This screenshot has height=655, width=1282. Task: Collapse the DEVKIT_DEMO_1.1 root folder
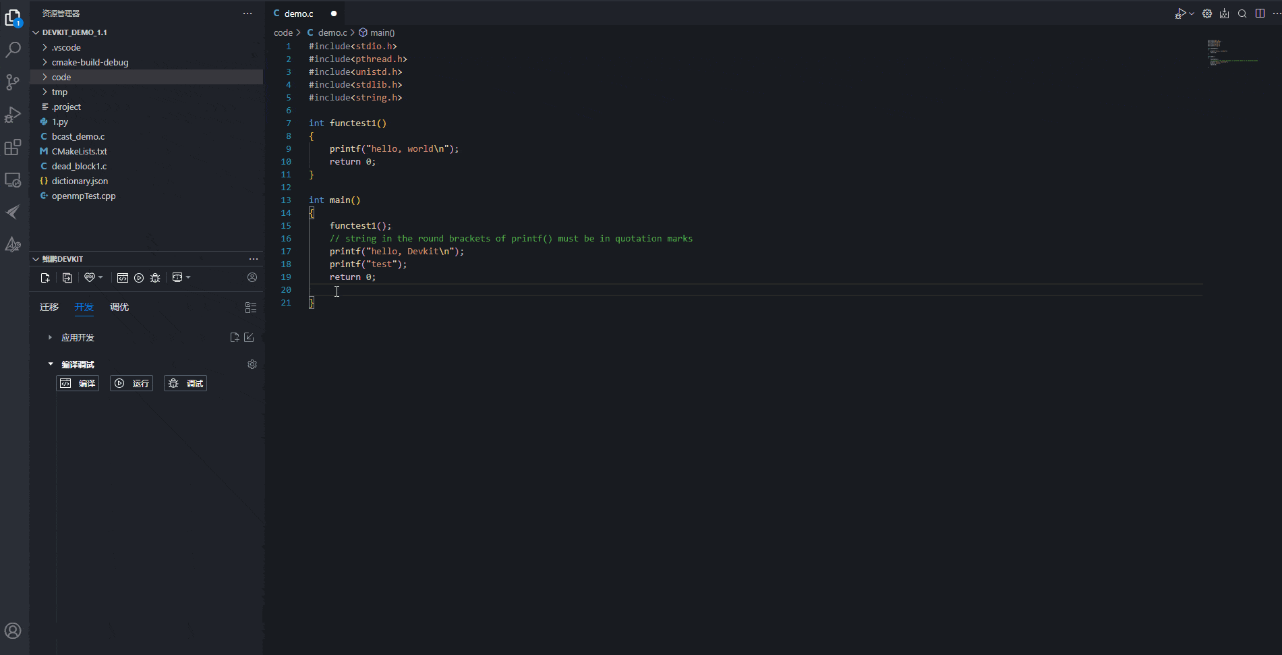[36, 32]
